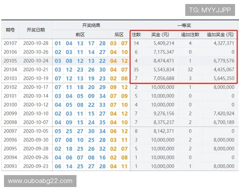Screen dimensions: 239x191
Task: Click the draw date 2020-10-19
Action: (x=36, y=78)
